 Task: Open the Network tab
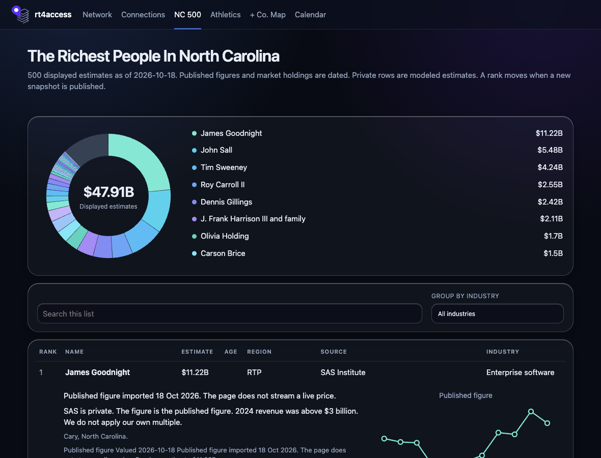click(x=97, y=15)
